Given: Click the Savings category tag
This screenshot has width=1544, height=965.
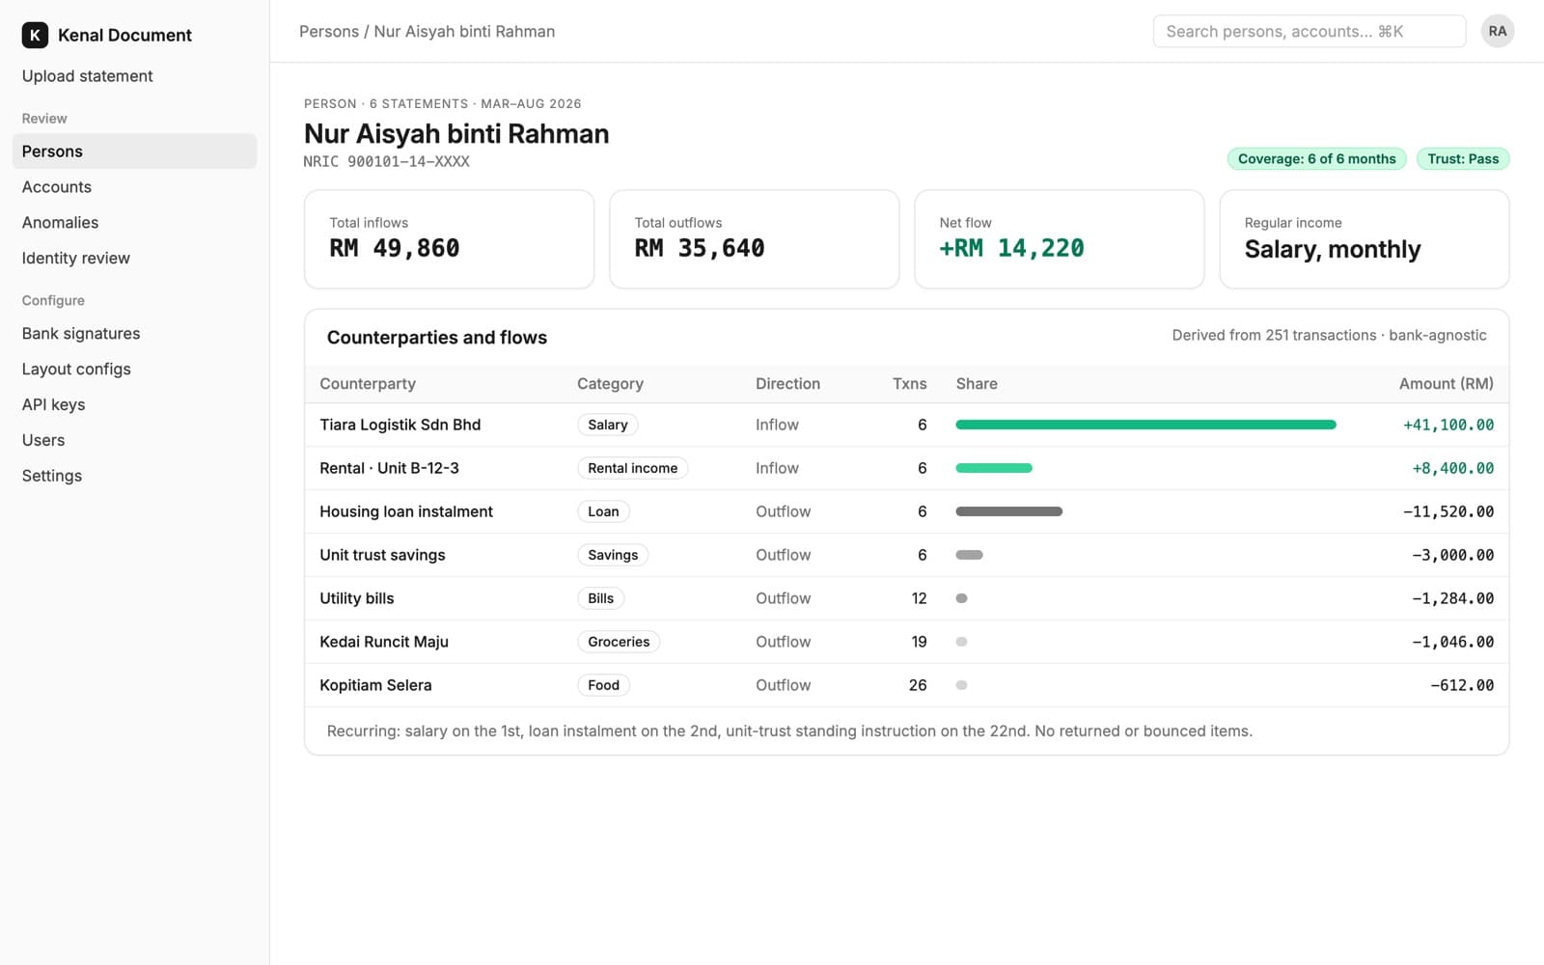Looking at the screenshot, I should (x=613, y=555).
